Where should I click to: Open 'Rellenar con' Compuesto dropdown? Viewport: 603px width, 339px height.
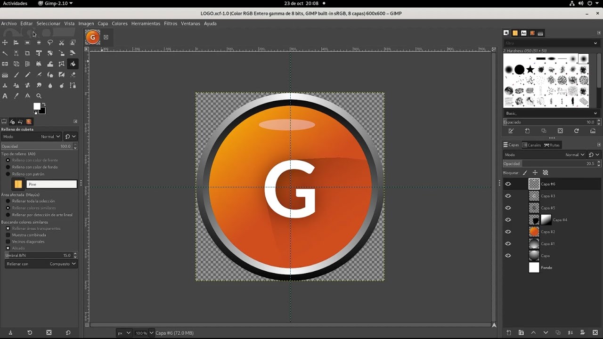41,264
